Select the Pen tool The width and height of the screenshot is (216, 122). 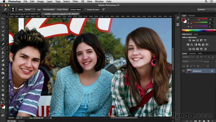pyautogui.click(x=3, y=78)
